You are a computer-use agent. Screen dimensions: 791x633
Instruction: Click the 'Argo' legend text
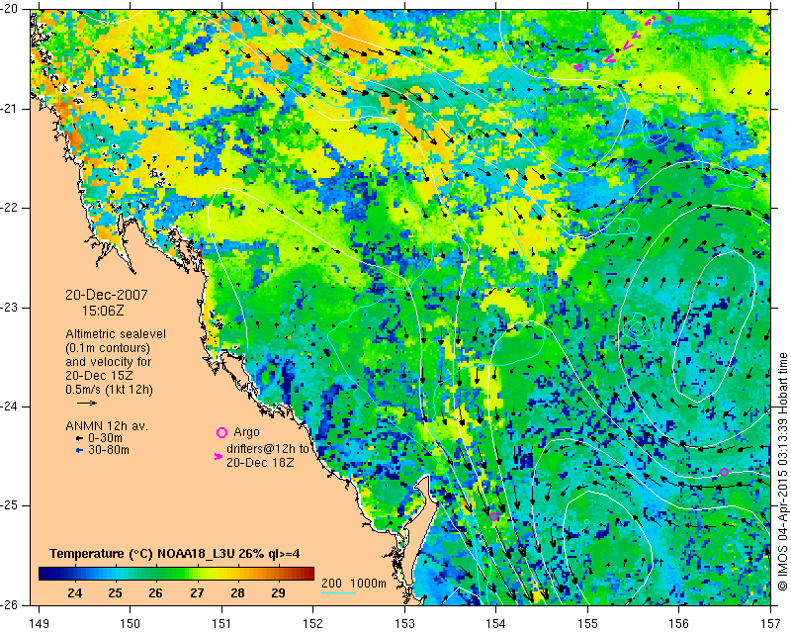click(x=246, y=432)
